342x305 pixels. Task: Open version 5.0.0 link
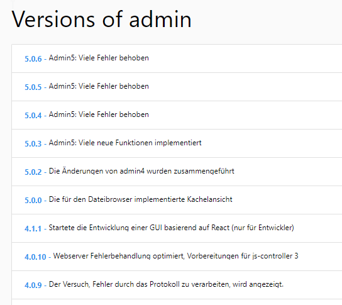pos(33,200)
